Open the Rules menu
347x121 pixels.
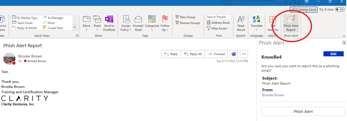(x=97, y=23)
